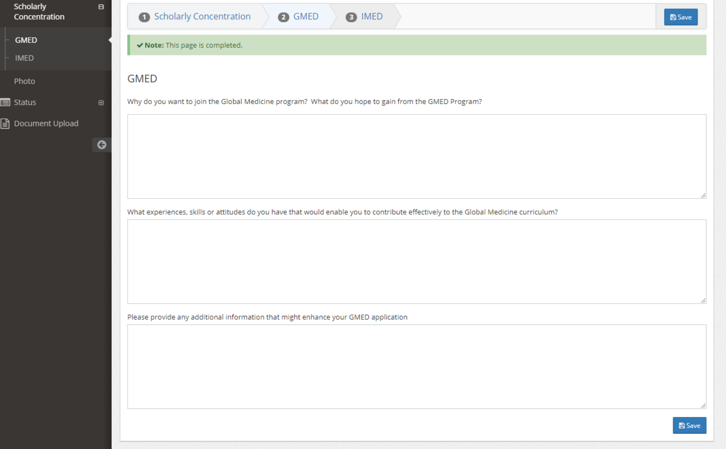The height and width of the screenshot is (449, 726).
Task: Click the step 1 number badge
Action: [x=144, y=17]
